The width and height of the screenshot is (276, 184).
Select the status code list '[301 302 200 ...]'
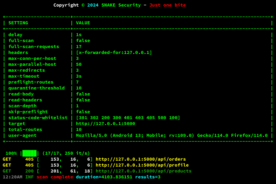[128, 118]
